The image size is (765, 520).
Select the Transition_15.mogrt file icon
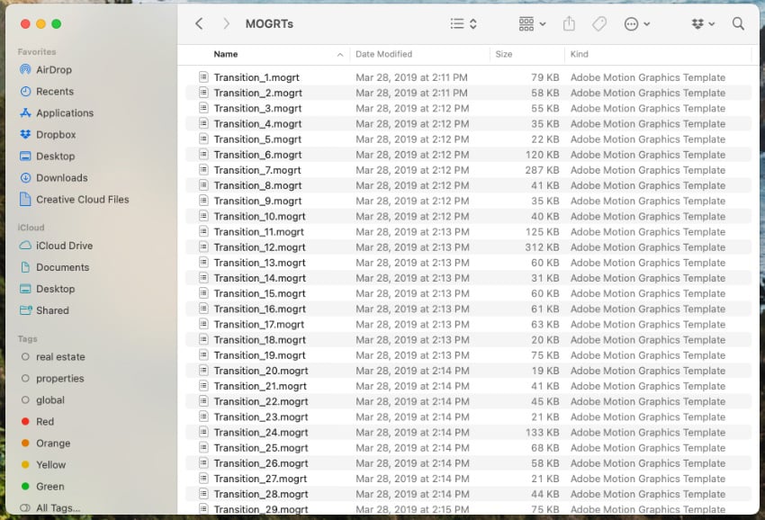[x=203, y=293]
